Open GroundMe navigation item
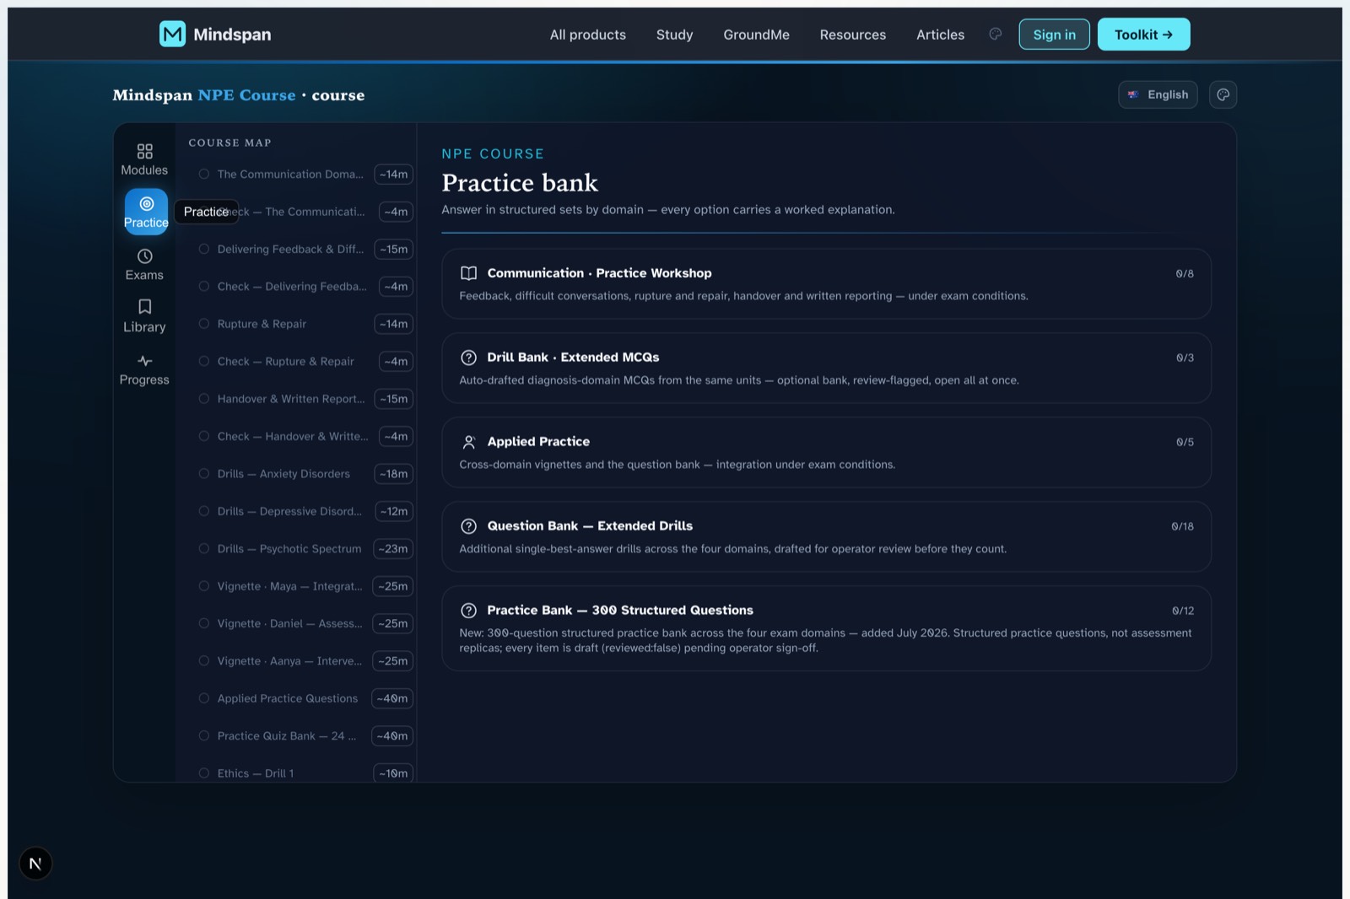This screenshot has width=1350, height=899. click(x=756, y=35)
